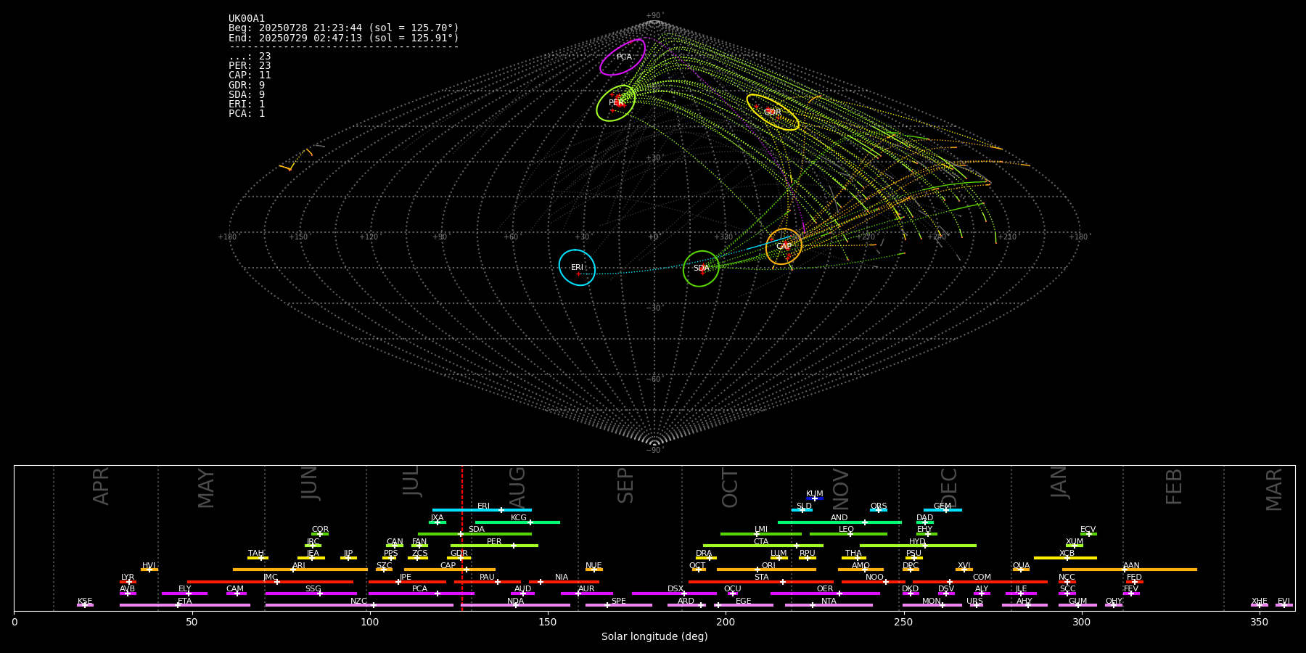Viewport: 1306px width, 653px height.
Task: Click the 'PER: 23' legend count
Action: pyautogui.click(x=250, y=66)
